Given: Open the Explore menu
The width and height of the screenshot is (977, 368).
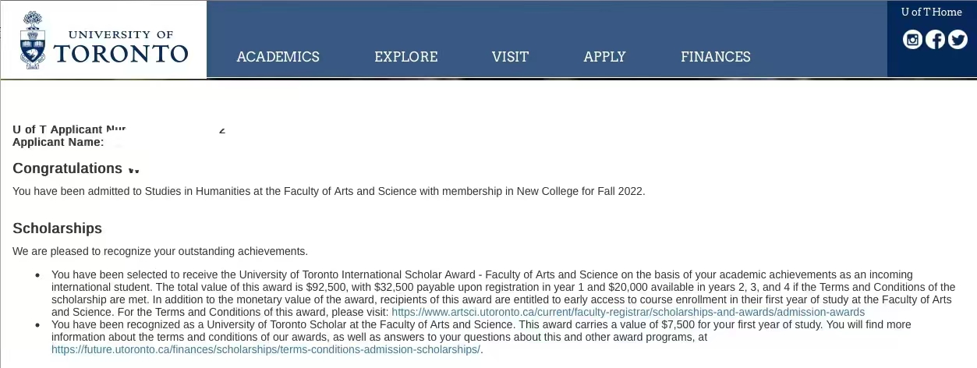Looking at the screenshot, I should tap(405, 57).
